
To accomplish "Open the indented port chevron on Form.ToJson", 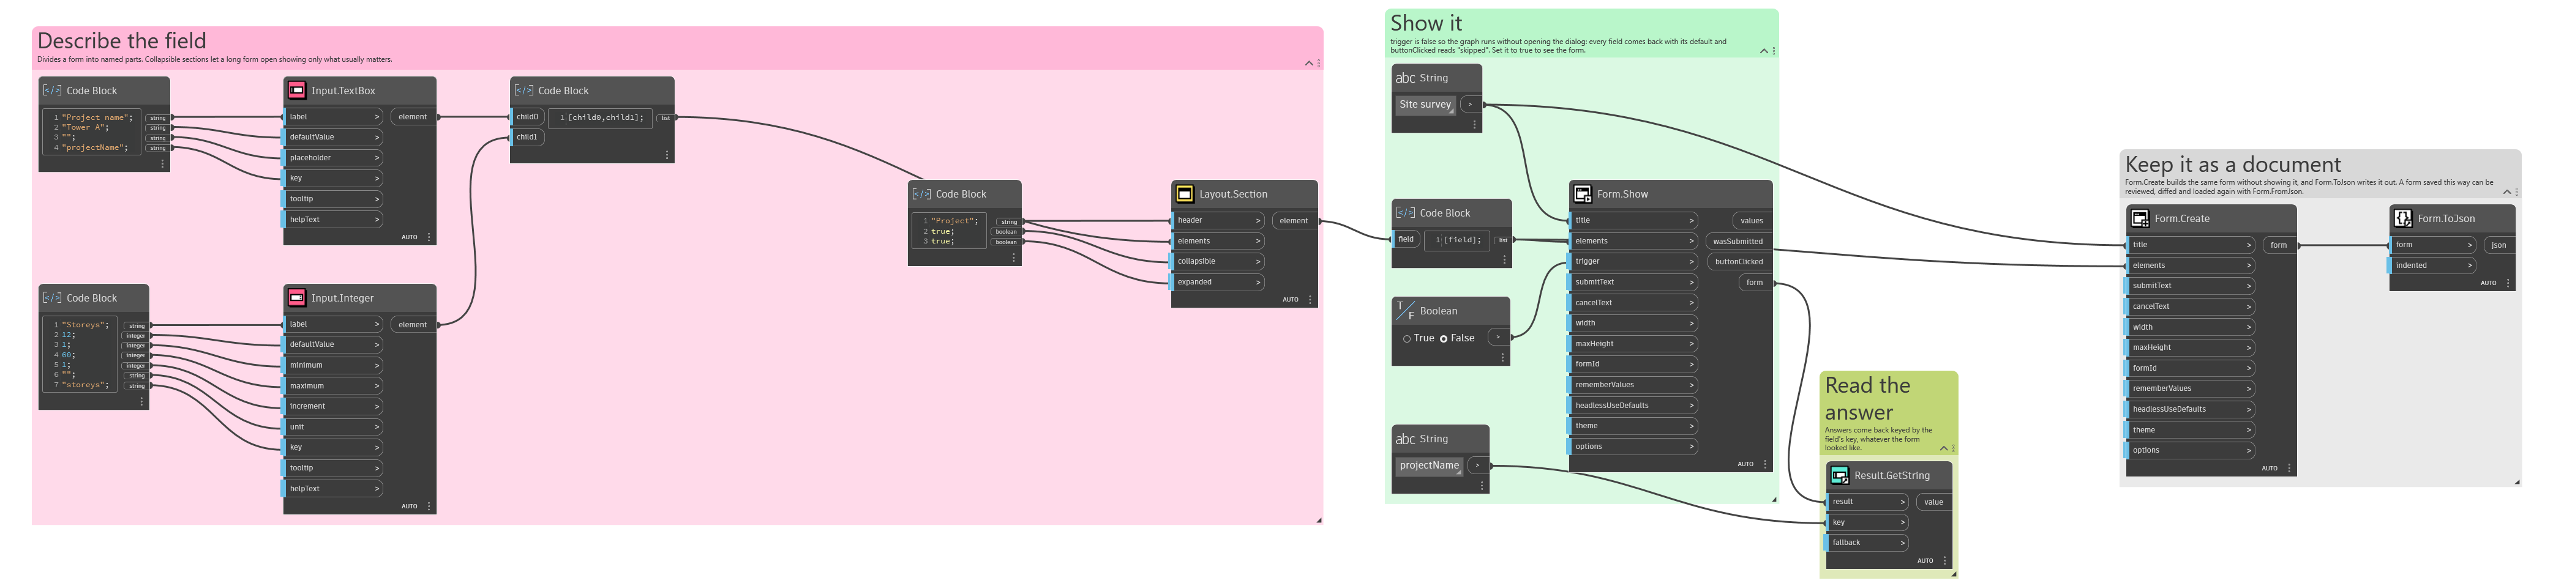I will tap(2470, 265).
